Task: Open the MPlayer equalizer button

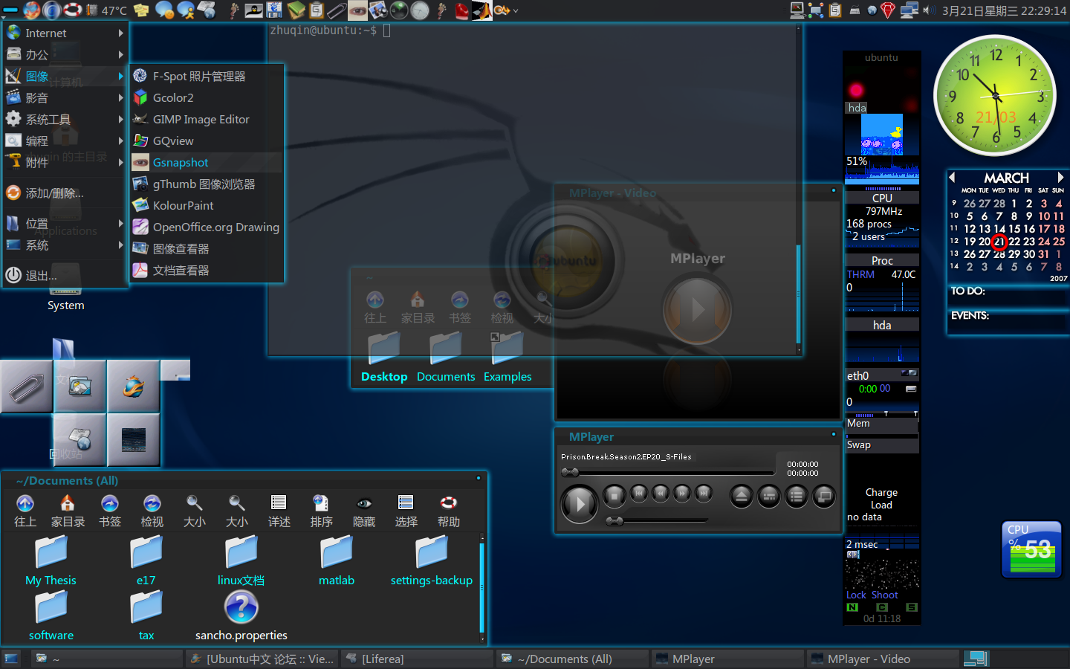Action: 769,496
